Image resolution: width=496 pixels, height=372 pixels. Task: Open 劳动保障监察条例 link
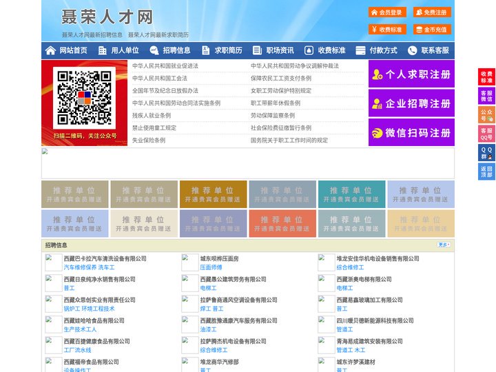[x=273, y=116]
